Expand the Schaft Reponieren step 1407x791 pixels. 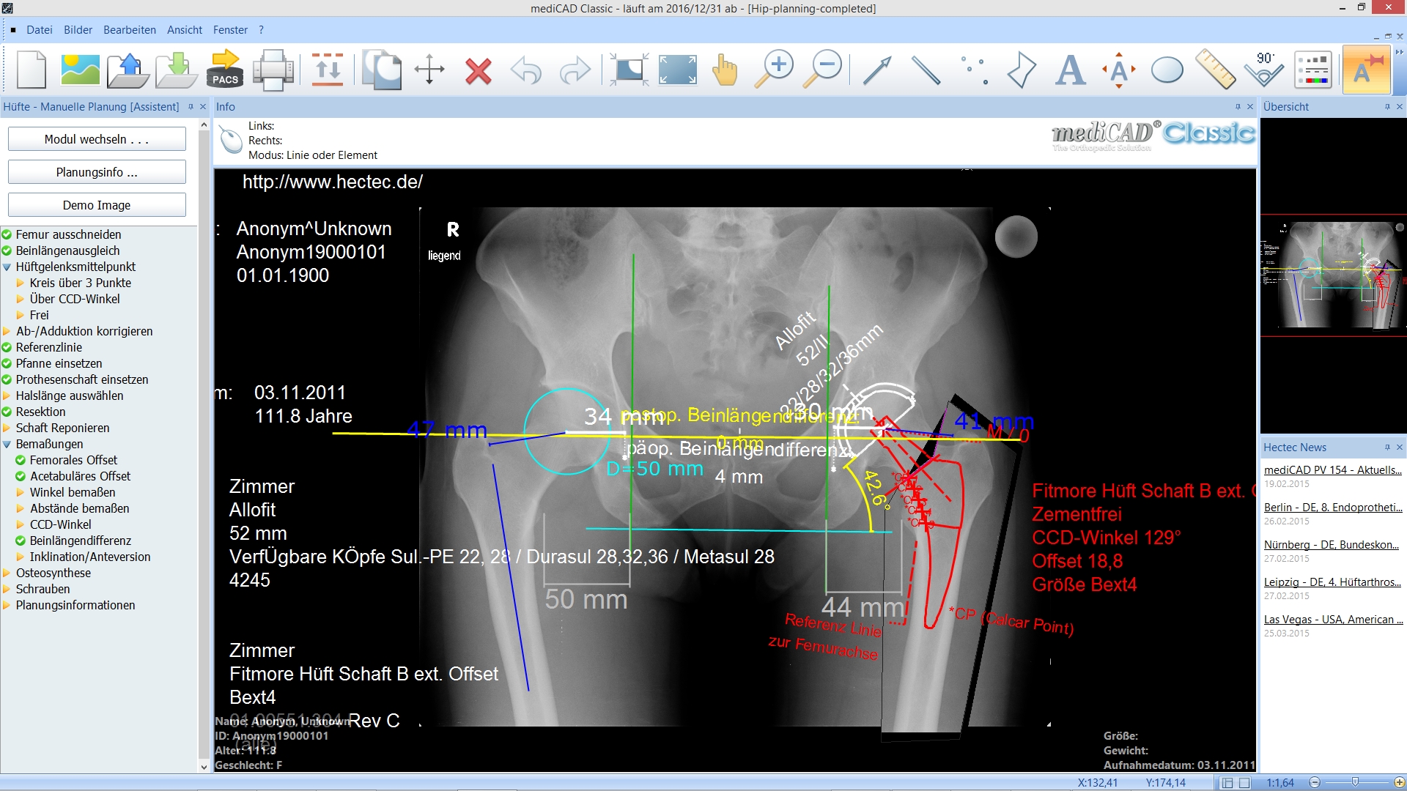(7, 428)
